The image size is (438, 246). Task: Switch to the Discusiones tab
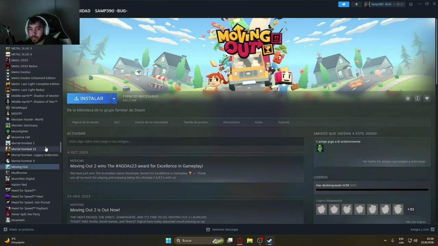[x=231, y=122]
